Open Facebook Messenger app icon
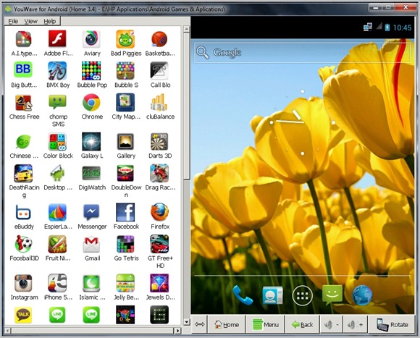This screenshot has width=420, height=338. 91,212
